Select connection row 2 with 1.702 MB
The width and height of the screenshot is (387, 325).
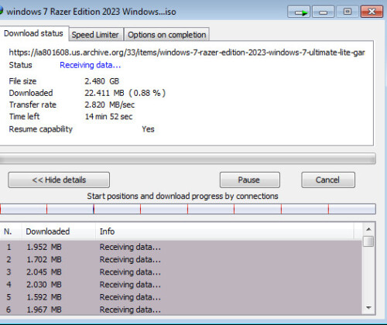180,259
